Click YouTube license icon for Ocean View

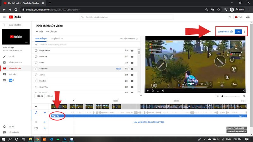pyautogui.click(x=132, y=87)
